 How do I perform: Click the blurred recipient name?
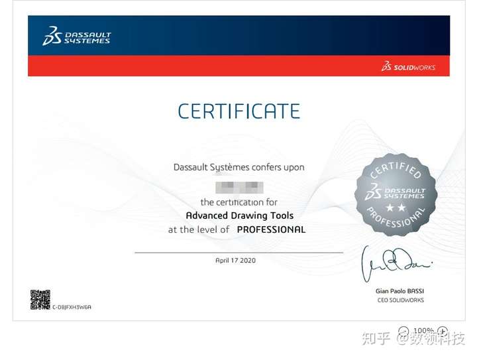[239, 187]
